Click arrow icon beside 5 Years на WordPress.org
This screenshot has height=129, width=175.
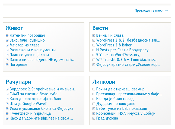(x=94, y=55)
